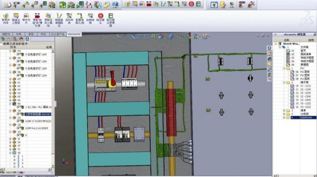
Task: Click the Create 2D drawing icon in ribbon
Action: pyautogui.click(x=16, y=16)
